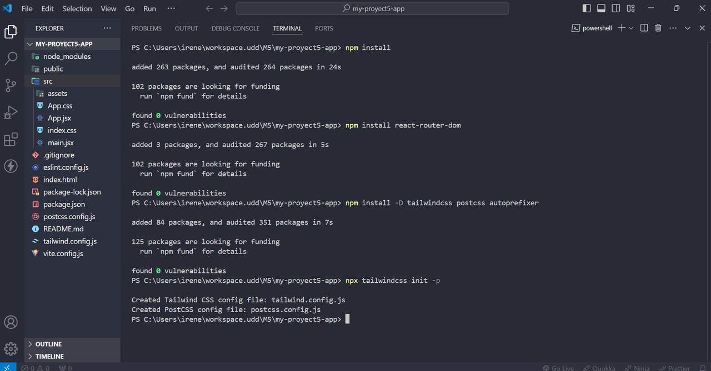Open the Thunder Client lightning icon

pyautogui.click(x=11, y=166)
